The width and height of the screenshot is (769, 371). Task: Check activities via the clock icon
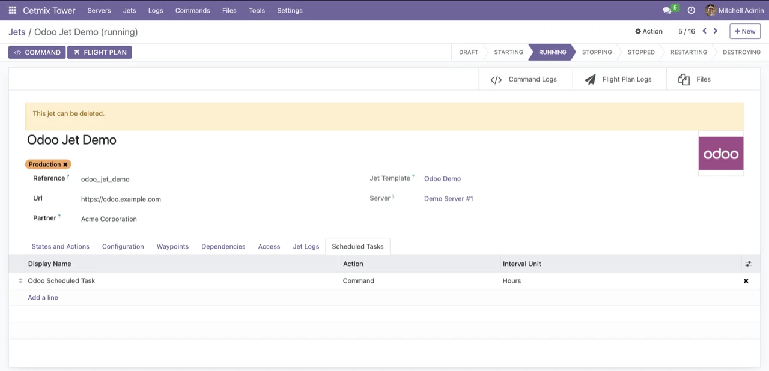pos(691,10)
